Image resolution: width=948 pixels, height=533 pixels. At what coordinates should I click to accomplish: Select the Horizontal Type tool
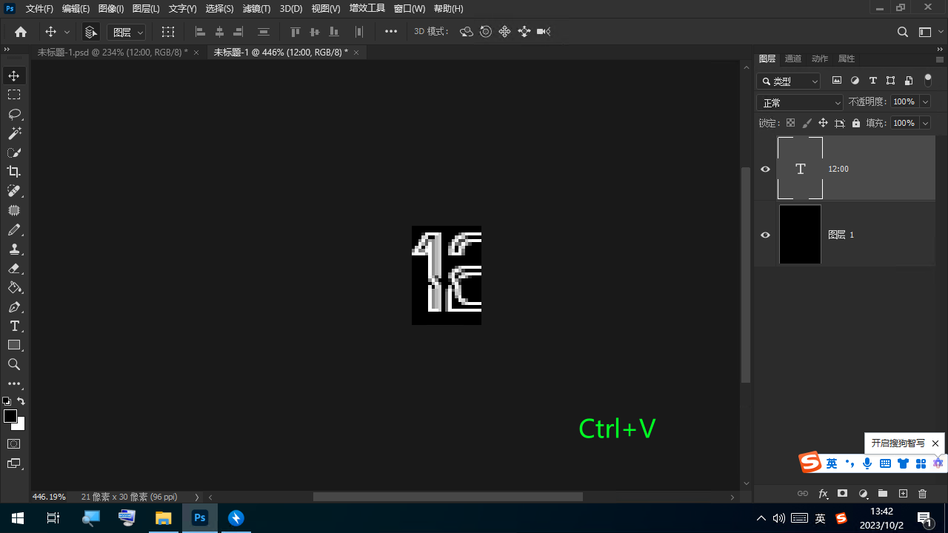point(14,326)
